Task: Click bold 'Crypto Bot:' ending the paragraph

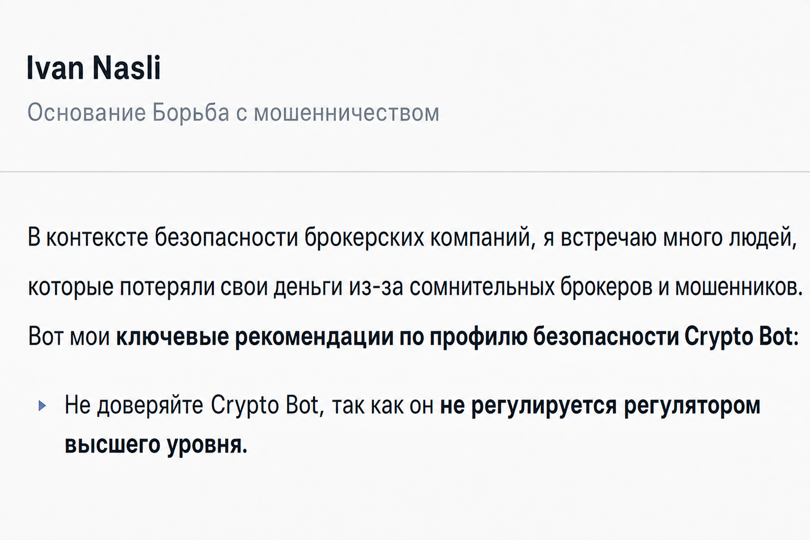Action: coord(741,337)
